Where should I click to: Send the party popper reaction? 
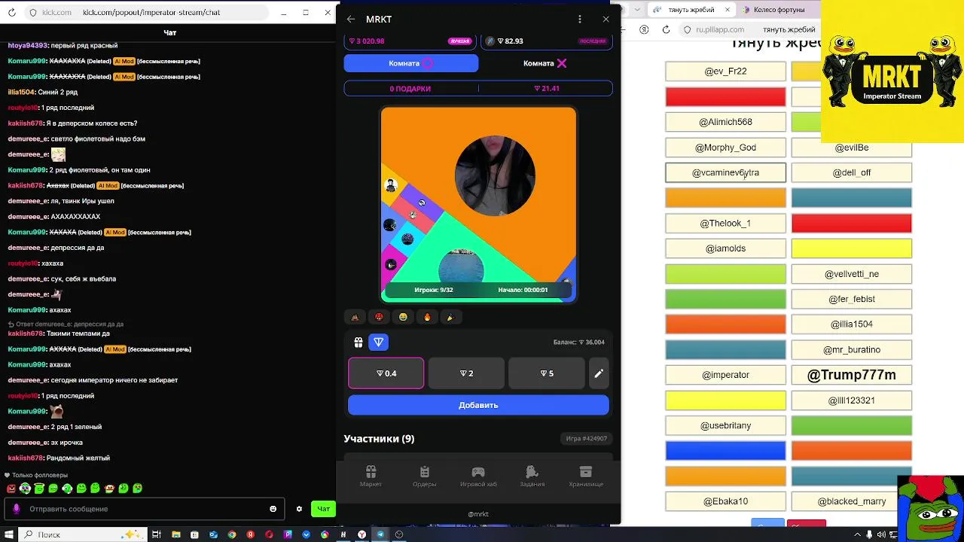(450, 317)
